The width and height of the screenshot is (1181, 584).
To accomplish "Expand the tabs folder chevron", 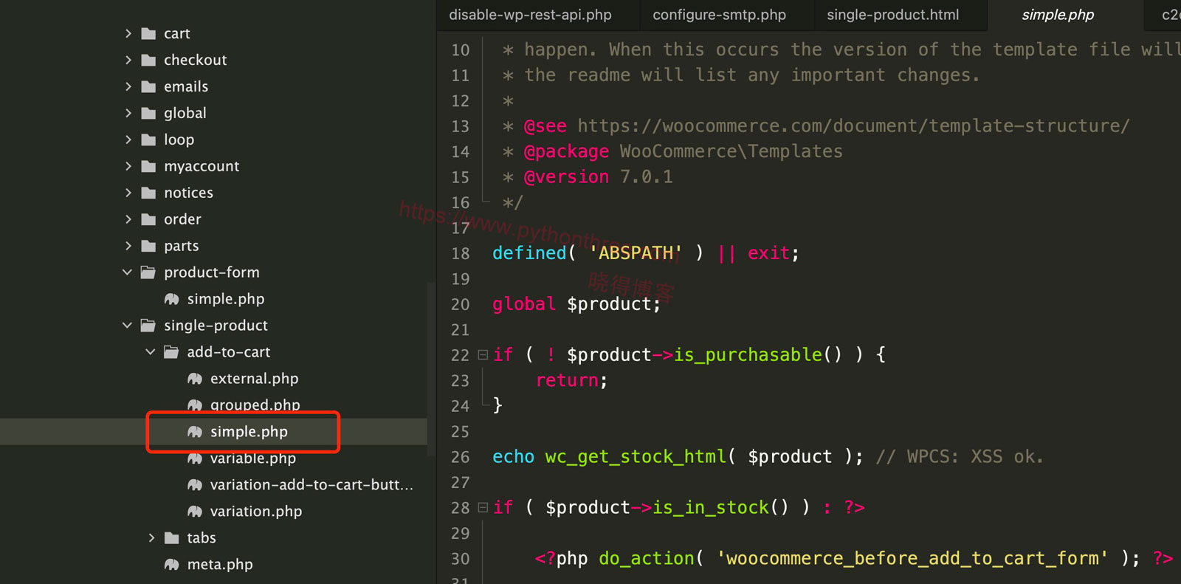I will [151, 538].
